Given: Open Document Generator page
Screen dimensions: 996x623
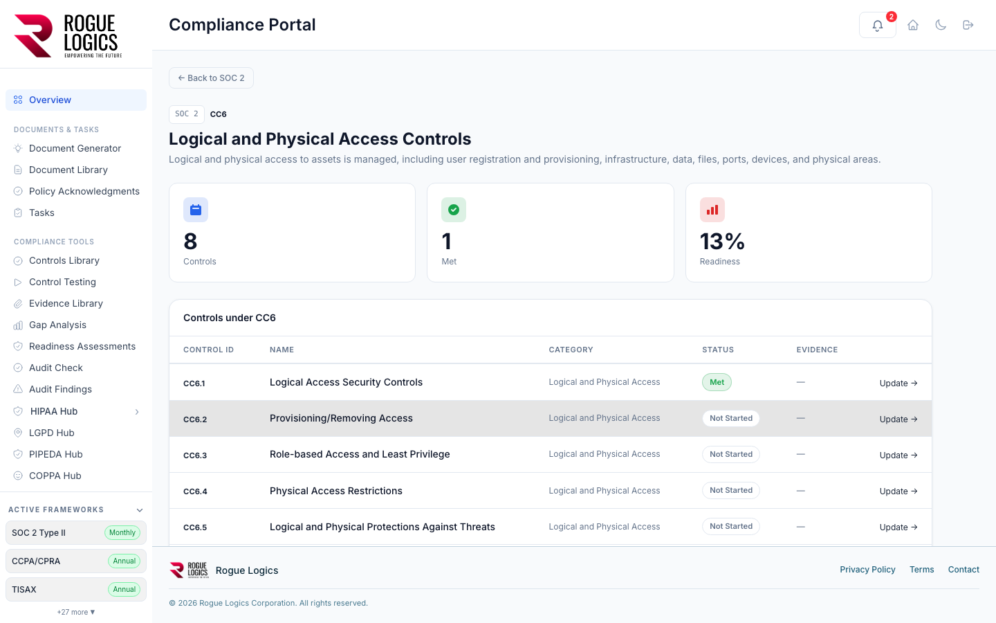Looking at the screenshot, I should click(x=76, y=148).
